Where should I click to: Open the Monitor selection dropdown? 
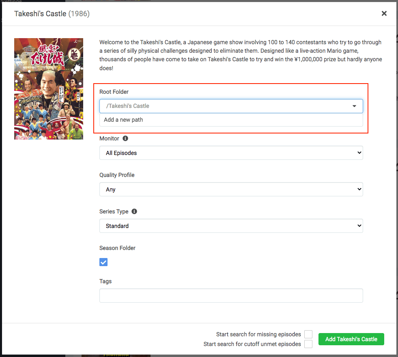pos(231,153)
